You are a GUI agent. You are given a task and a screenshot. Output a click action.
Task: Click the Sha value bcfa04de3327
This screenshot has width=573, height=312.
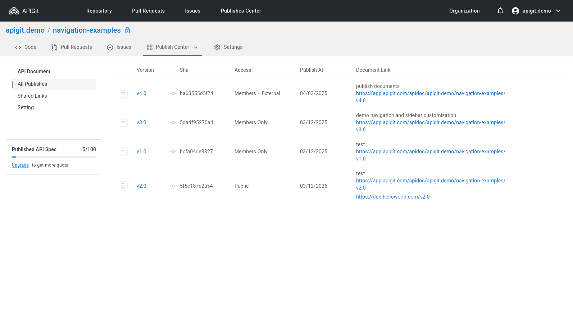(x=196, y=152)
